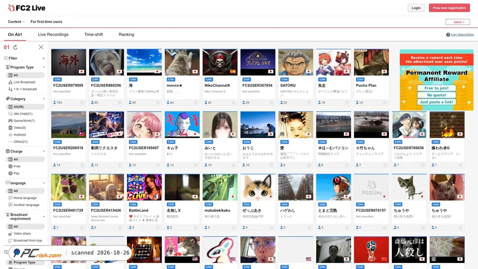Favorite the FC2USER888296 channel star
The image size is (478, 269).
(x=120, y=103)
